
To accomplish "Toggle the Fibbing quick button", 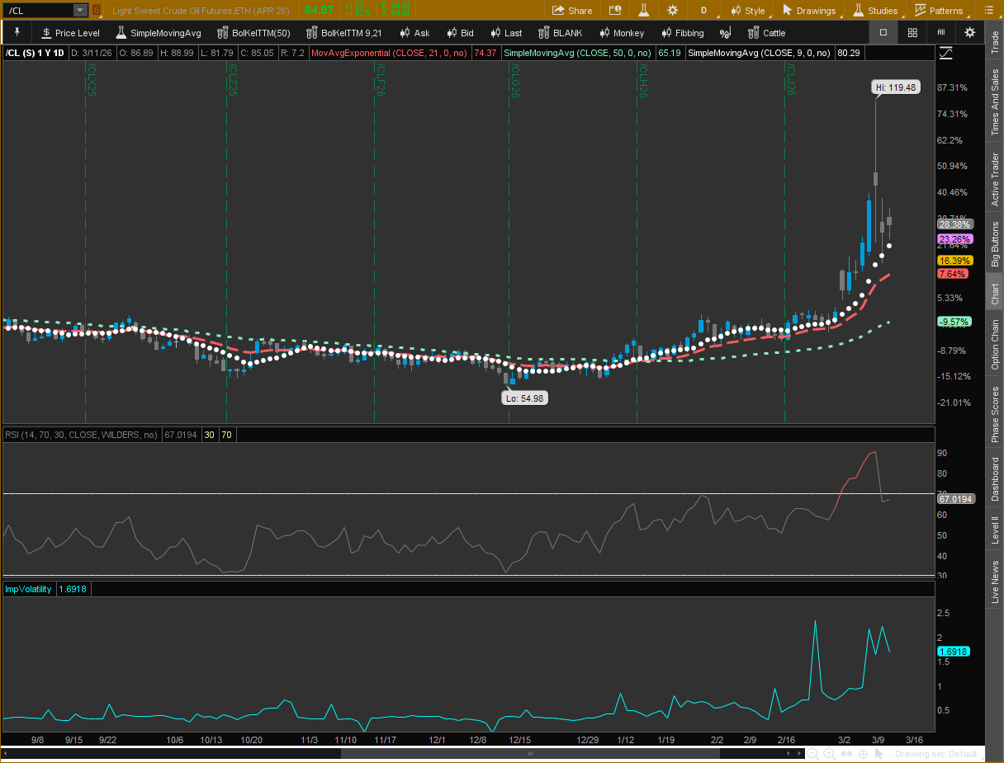I will coord(682,32).
